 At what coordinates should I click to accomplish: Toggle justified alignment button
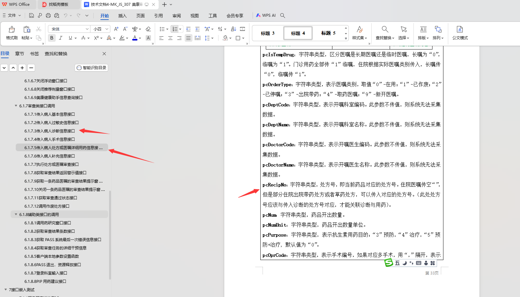click(188, 38)
